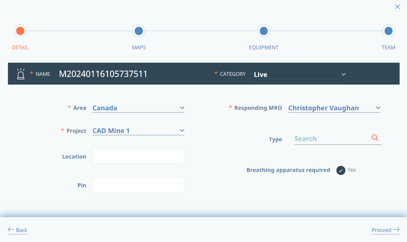
Task: Click the EQUIPMENT step circle
Action: [x=264, y=31]
